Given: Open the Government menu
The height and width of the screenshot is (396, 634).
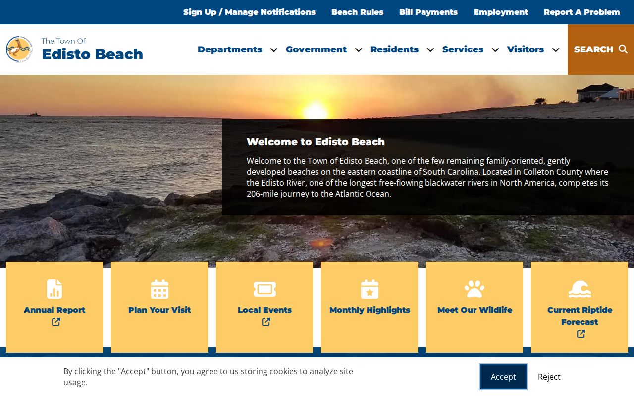Looking at the screenshot, I should 316,49.
